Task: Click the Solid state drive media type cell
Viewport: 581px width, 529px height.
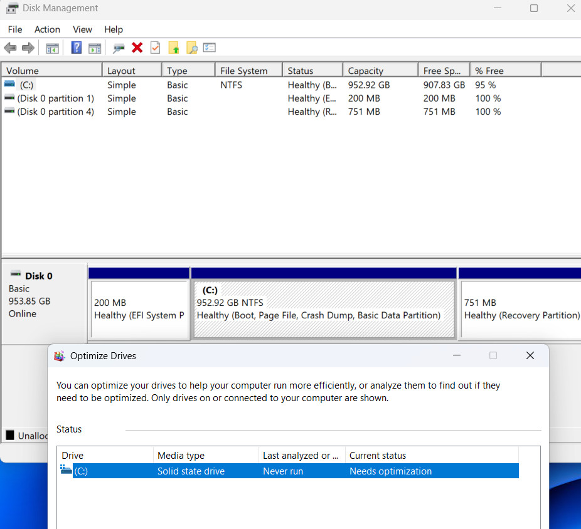Action: 191,471
